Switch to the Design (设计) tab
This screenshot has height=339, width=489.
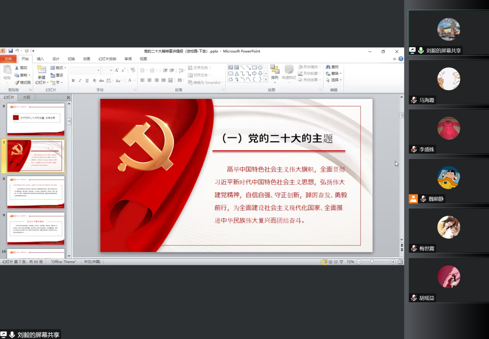56,59
